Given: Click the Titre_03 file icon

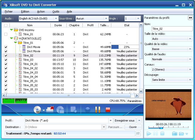Looking at the screenshot, I should pos(20,60).
